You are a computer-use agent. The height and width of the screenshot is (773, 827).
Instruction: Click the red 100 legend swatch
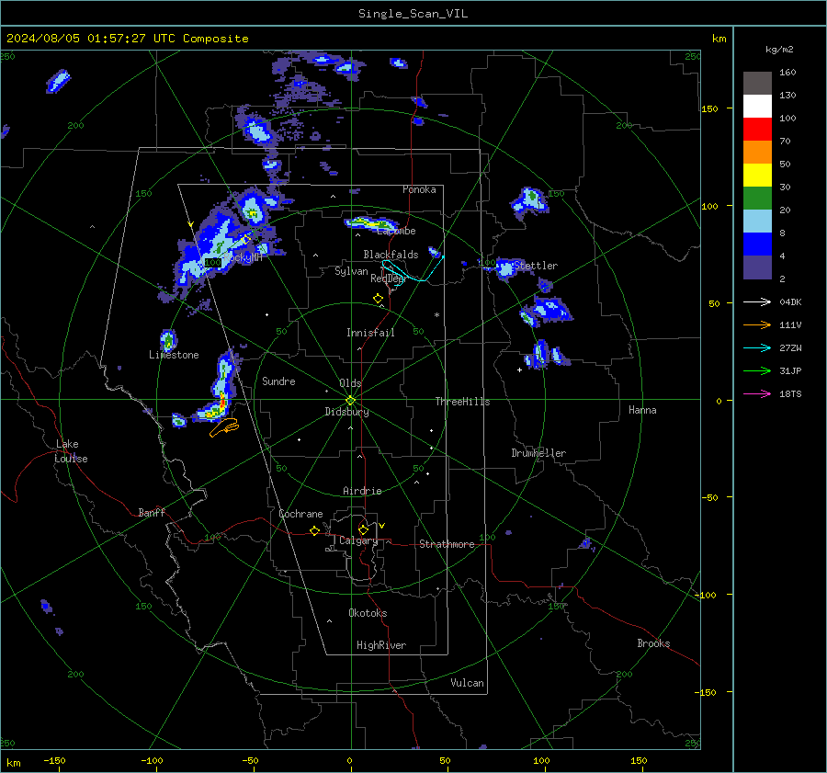click(757, 130)
